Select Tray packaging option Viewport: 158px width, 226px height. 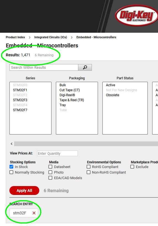(x=63, y=105)
